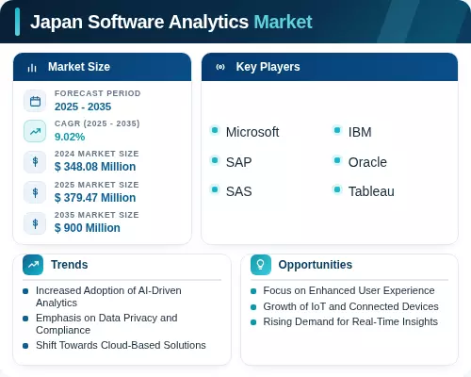Image resolution: width=471 pixels, height=377 pixels.
Task: Click the bar chart icon beside Market Size
Action: [32, 68]
